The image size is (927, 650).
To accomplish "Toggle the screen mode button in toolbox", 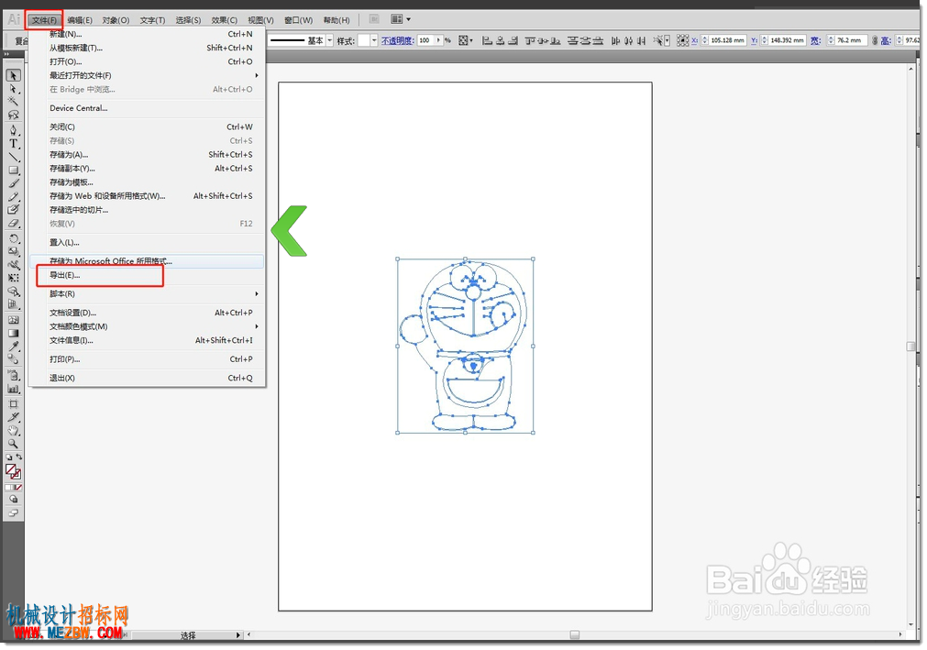I will [13, 512].
